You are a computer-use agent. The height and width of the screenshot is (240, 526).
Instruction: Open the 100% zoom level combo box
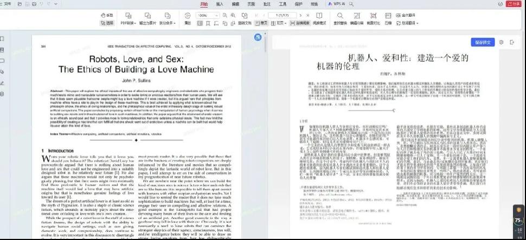tap(208, 15)
